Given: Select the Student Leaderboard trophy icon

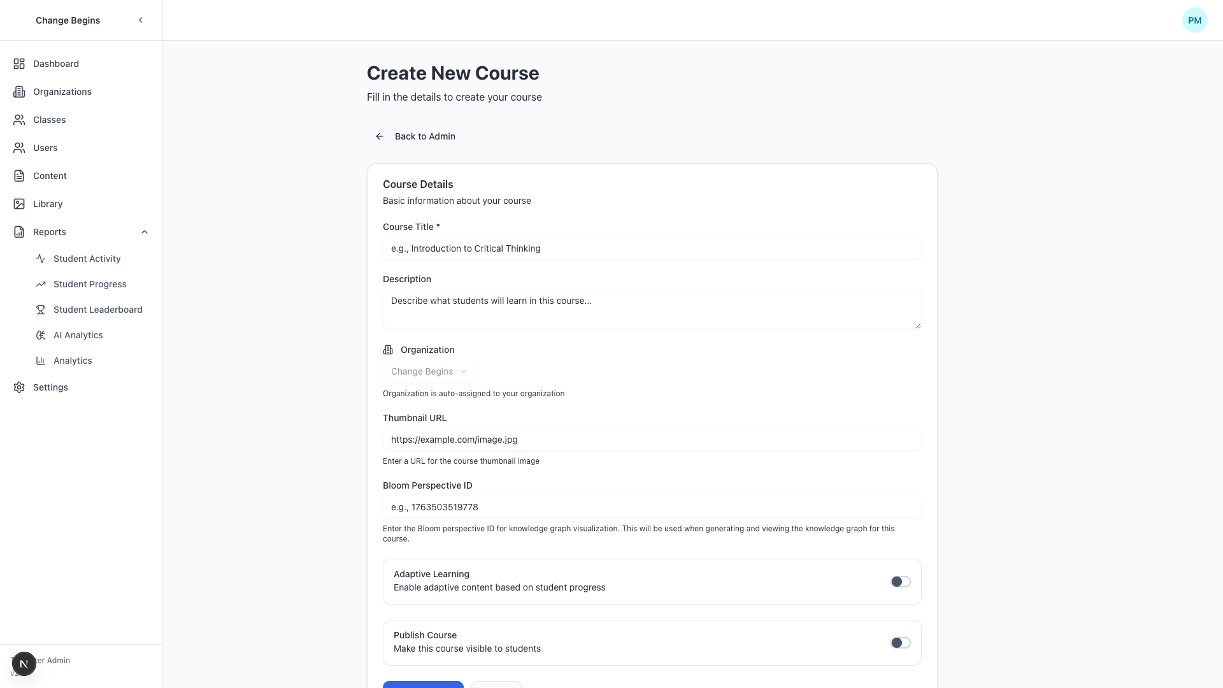Looking at the screenshot, I should (x=41, y=310).
